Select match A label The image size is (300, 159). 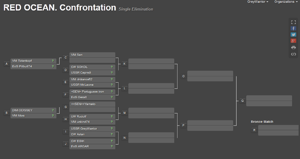[x=7, y=64]
